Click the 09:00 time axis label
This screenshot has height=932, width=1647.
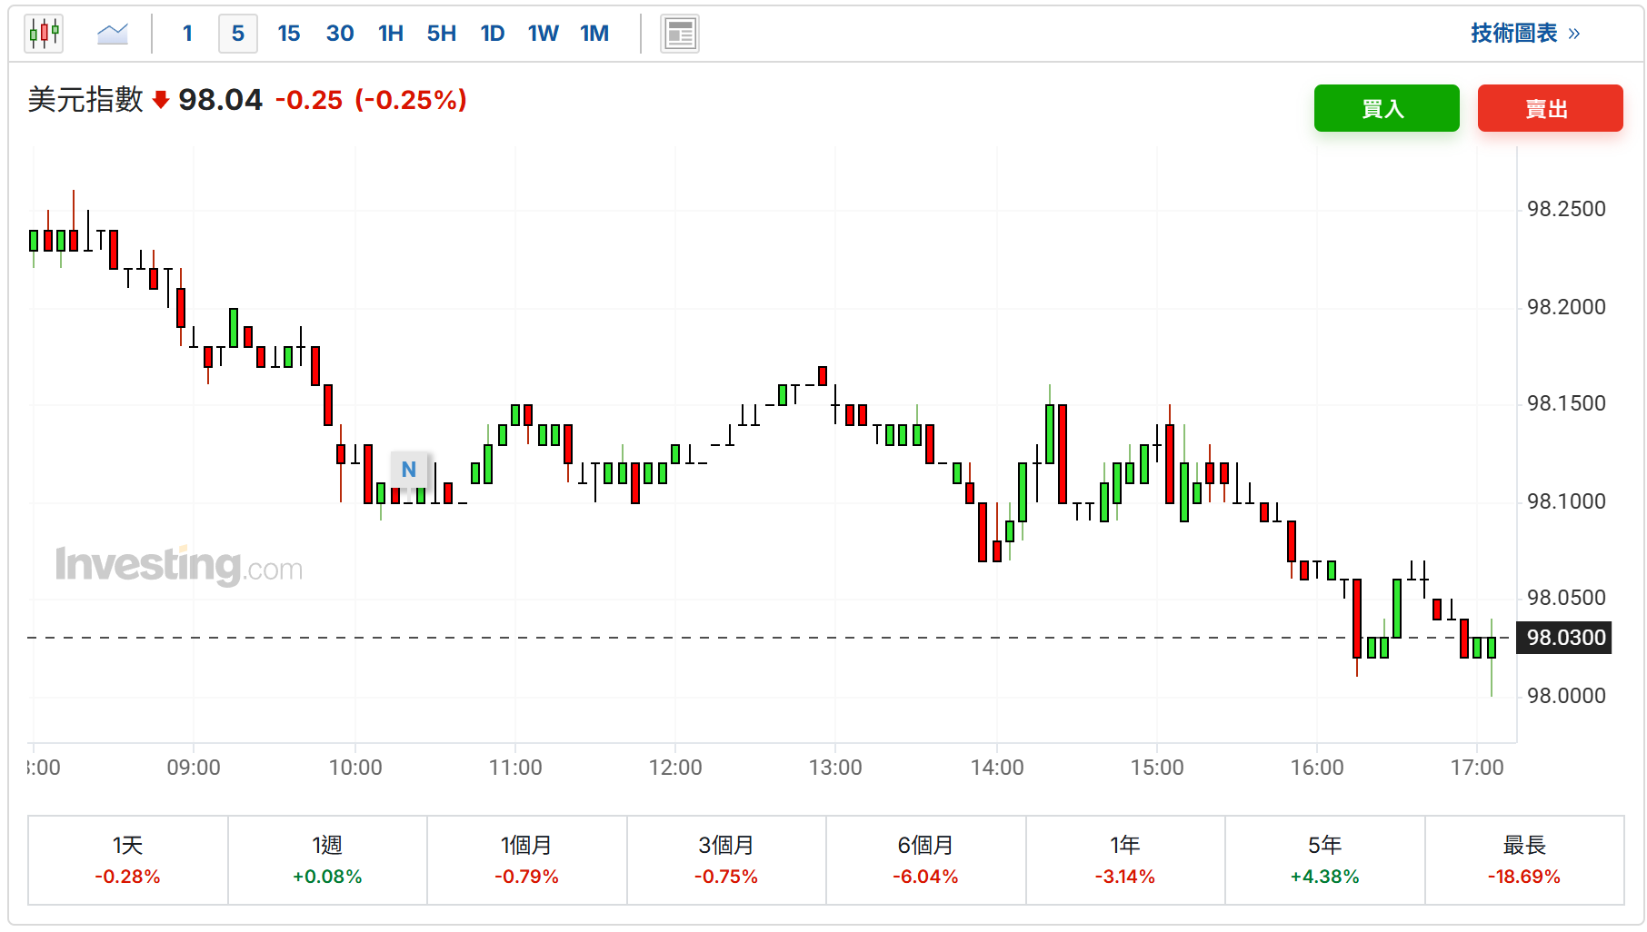[194, 768]
